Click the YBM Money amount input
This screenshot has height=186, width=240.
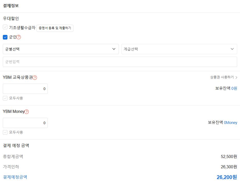[25, 123]
